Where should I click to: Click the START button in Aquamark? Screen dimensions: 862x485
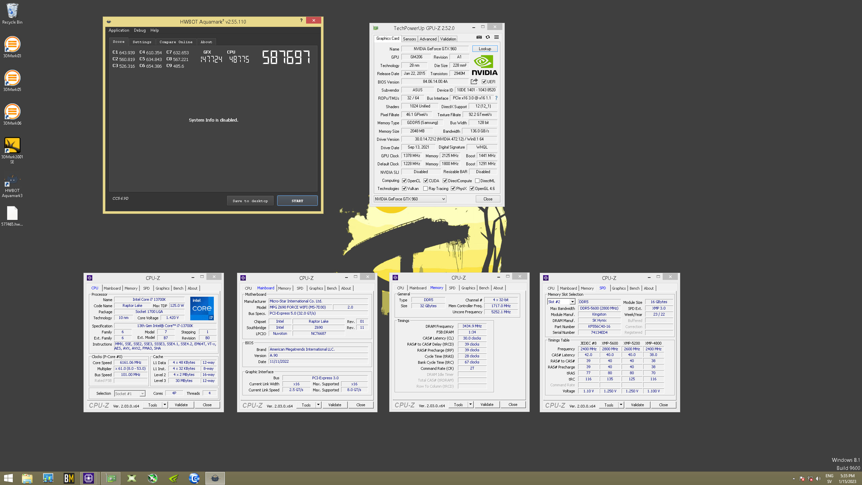[x=297, y=201]
